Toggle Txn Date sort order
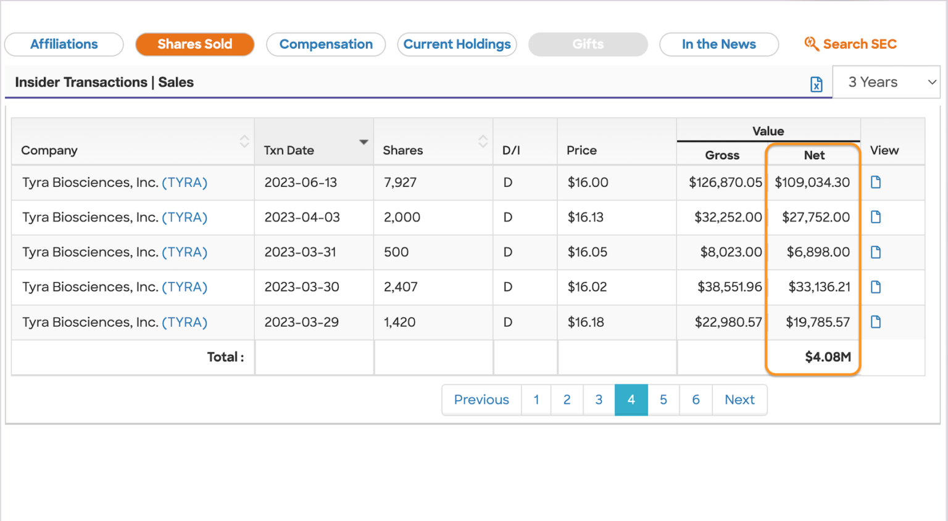948x521 pixels. [x=363, y=141]
